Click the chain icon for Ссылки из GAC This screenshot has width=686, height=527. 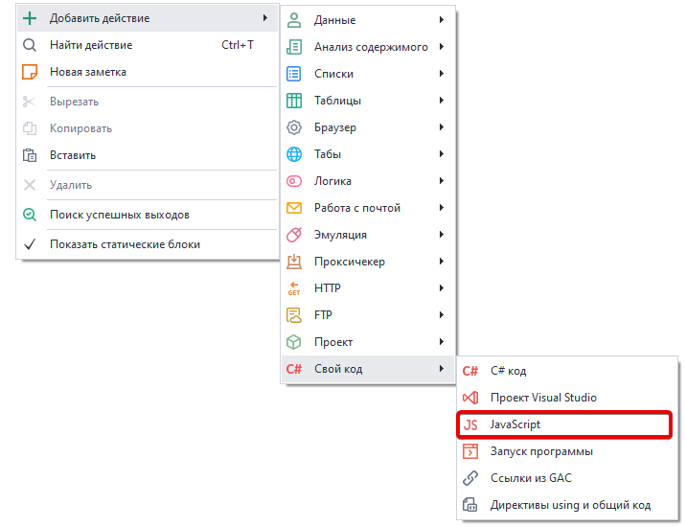click(469, 478)
